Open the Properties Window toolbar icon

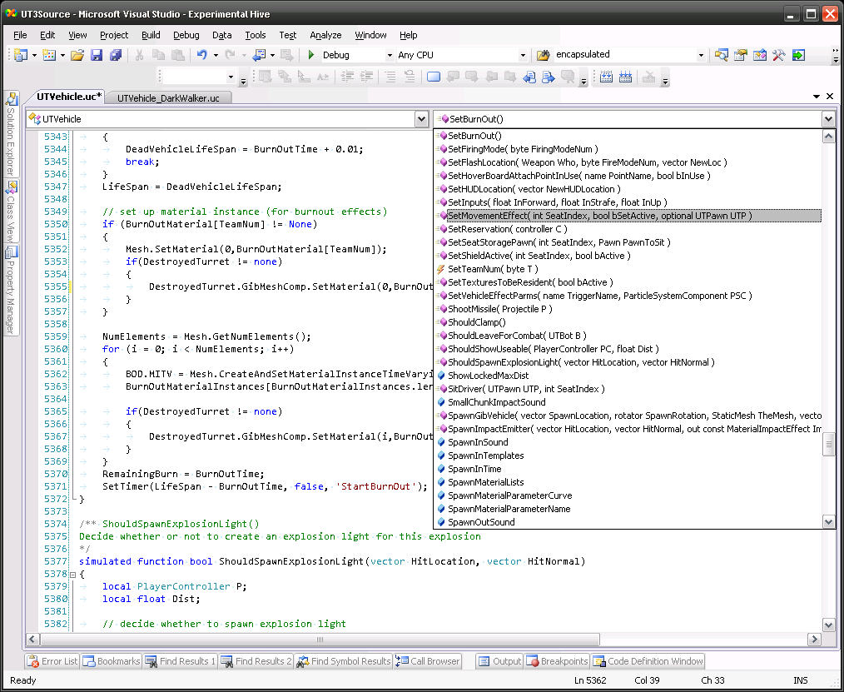click(741, 55)
